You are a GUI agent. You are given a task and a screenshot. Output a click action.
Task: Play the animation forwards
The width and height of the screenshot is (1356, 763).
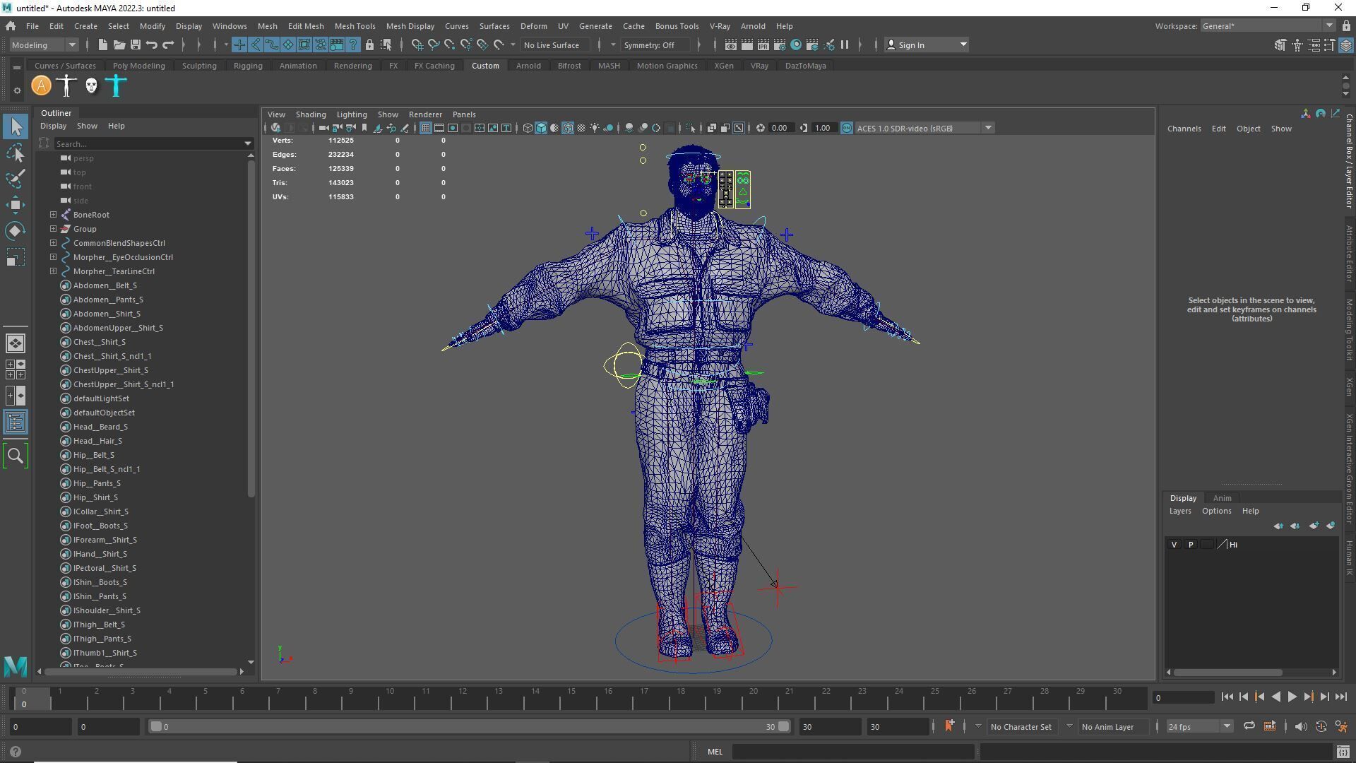coord(1292,697)
